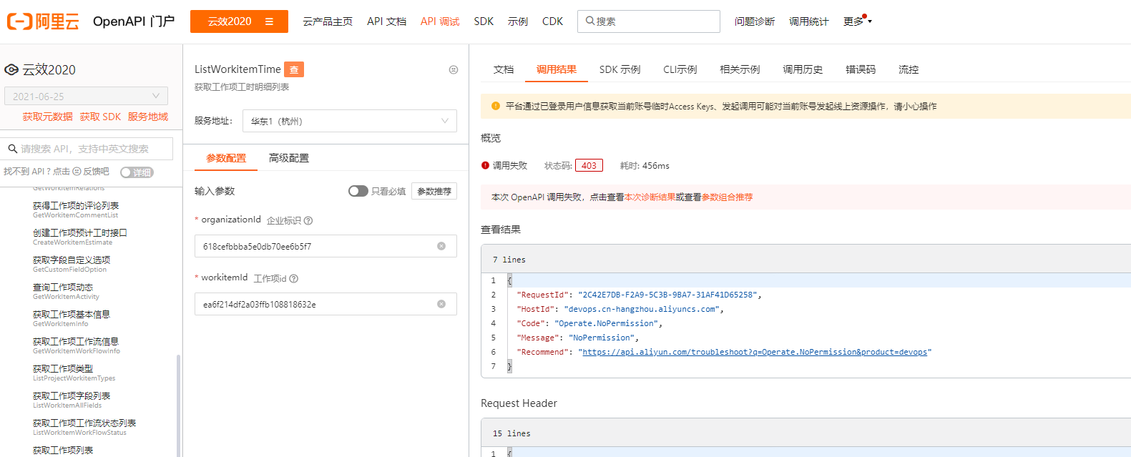Expand the 服务地址 region dropdown
This screenshot has height=457, width=1131.
[349, 121]
